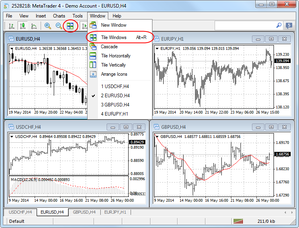Screen dimensions: 299x228
Task: Select Cascade in the Window menu
Action: pyautogui.click(x=109, y=47)
